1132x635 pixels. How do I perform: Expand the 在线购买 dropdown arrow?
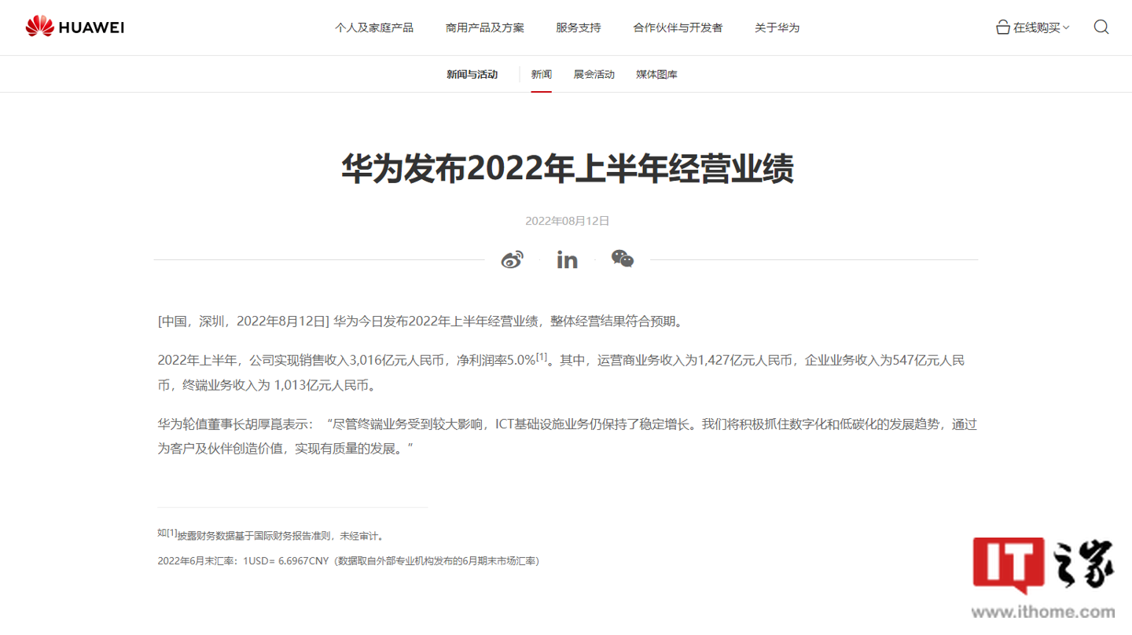1066,28
